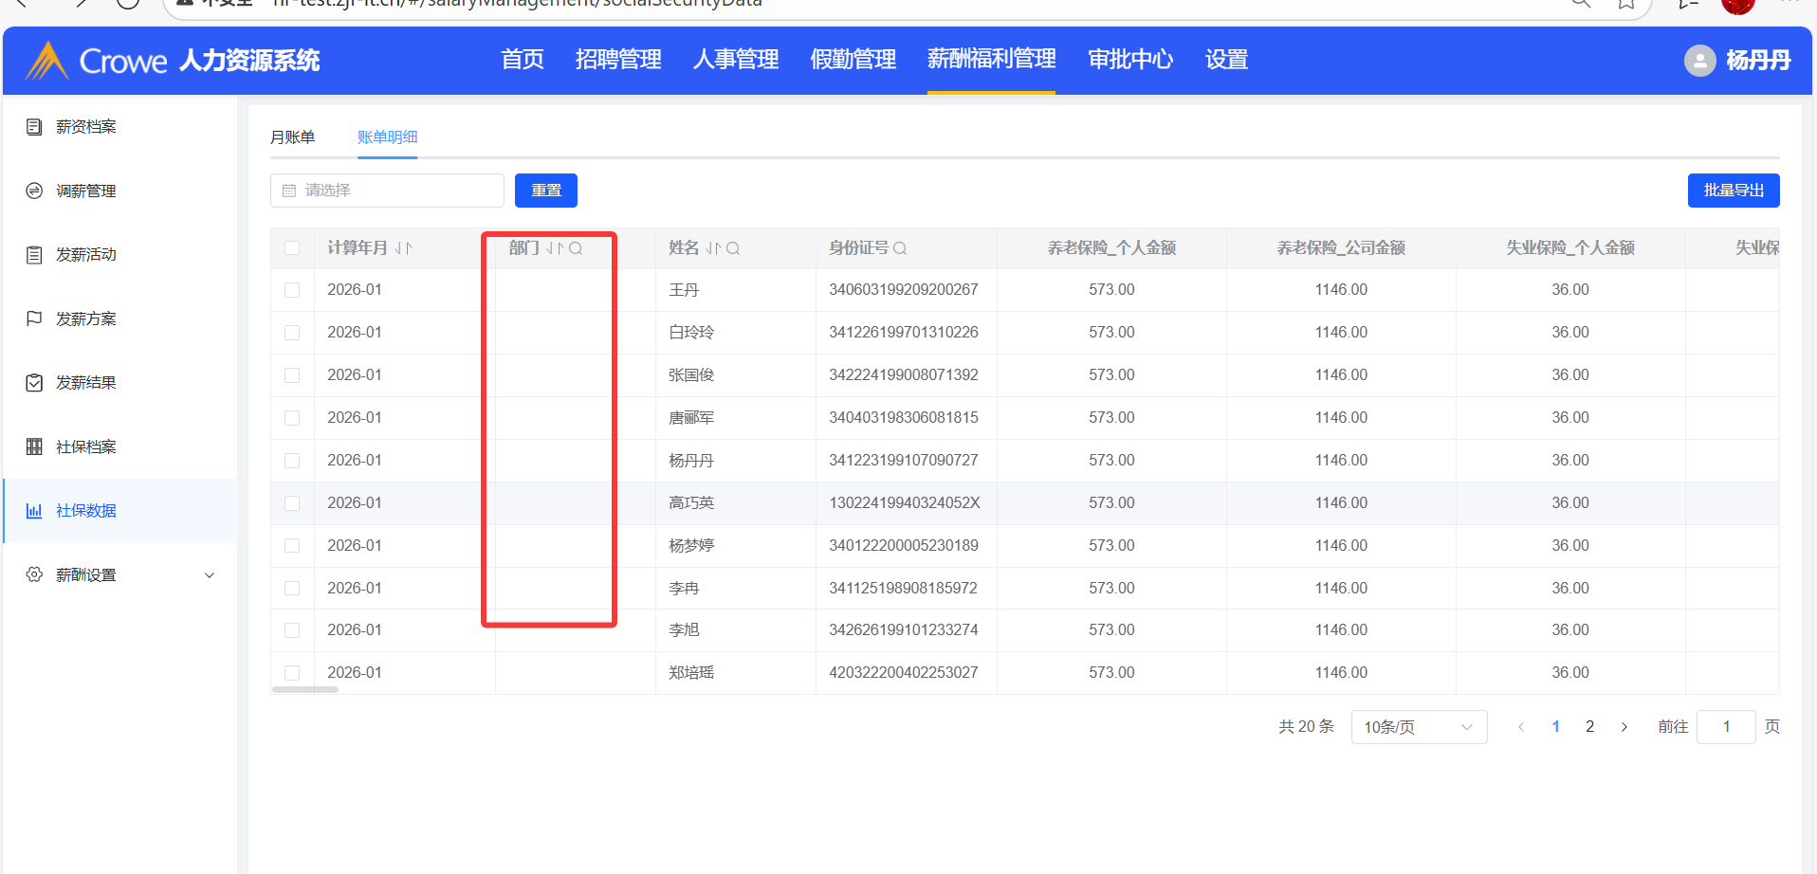Check the row checkbox for 高巧英

pyautogui.click(x=292, y=503)
